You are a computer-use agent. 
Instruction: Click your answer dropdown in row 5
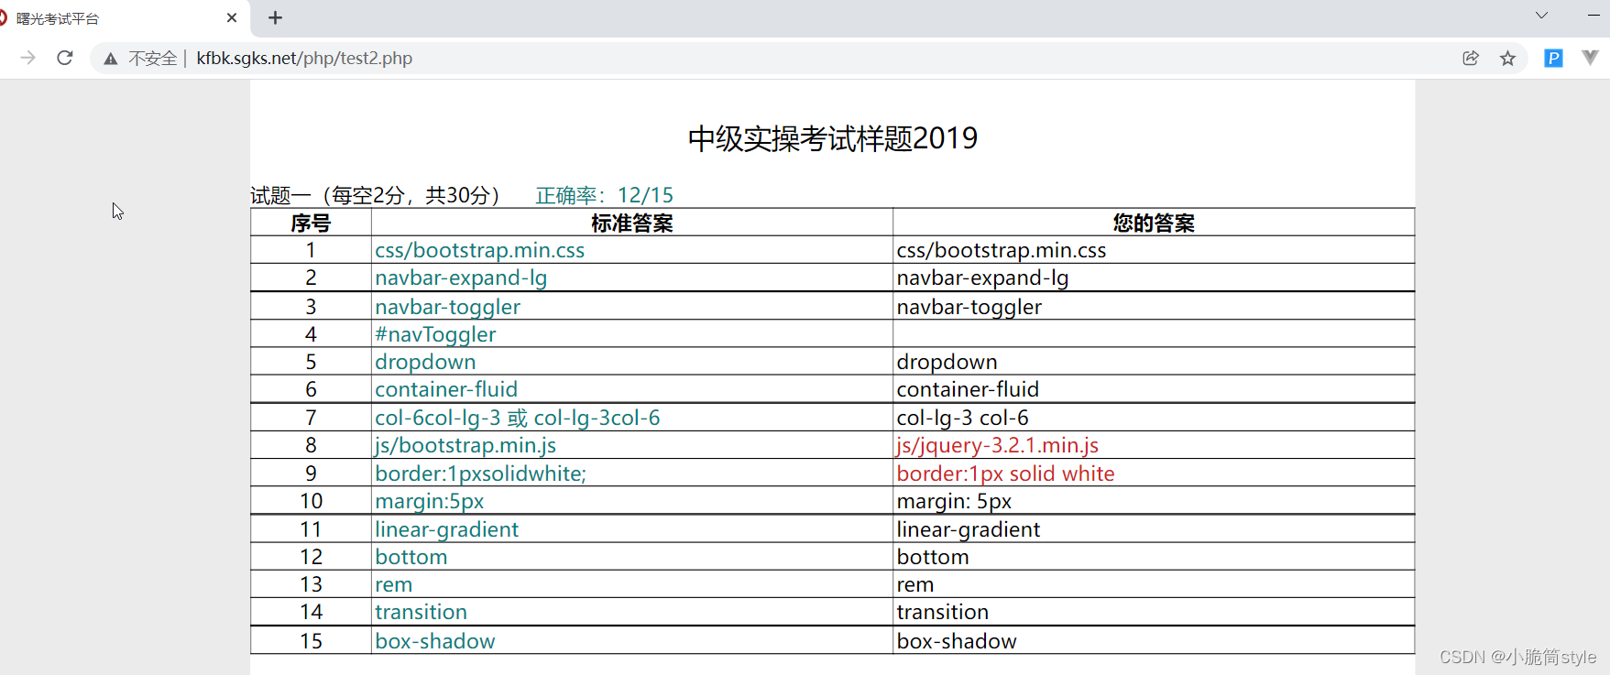coord(947,362)
